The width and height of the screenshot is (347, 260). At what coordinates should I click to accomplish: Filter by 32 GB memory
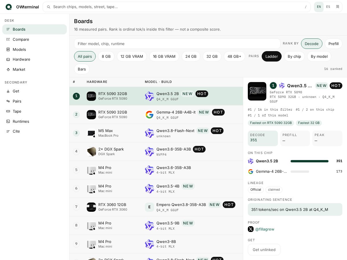pos(212,56)
